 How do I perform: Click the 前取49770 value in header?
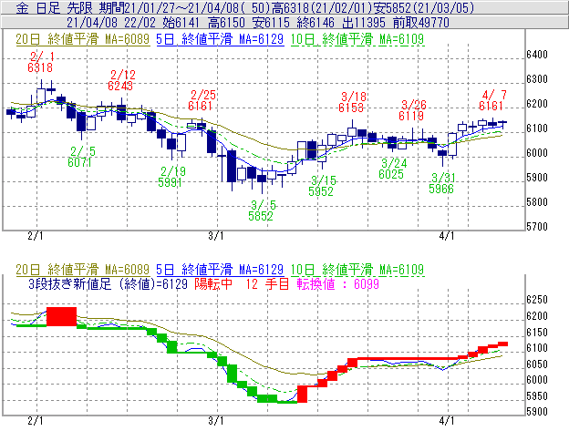pos(421,23)
